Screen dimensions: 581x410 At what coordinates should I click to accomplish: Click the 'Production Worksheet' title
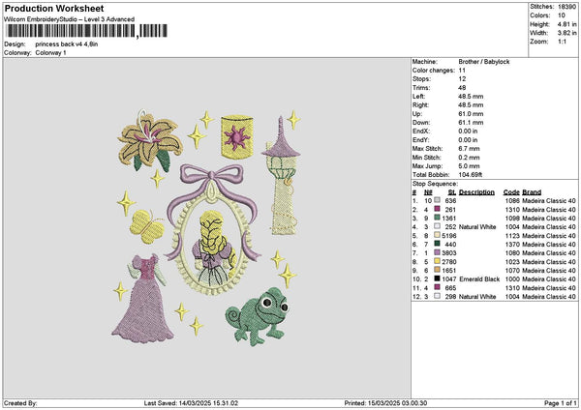54,8
